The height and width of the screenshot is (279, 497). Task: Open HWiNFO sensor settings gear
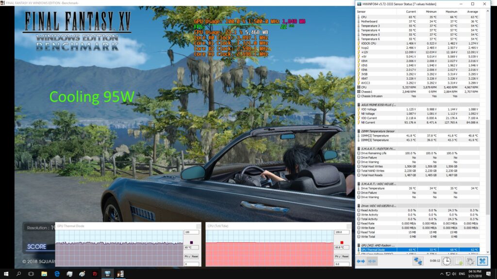pyautogui.click(x=470, y=261)
